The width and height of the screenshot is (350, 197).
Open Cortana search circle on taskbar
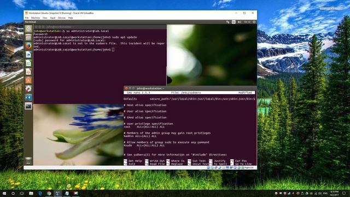[13, 193]
